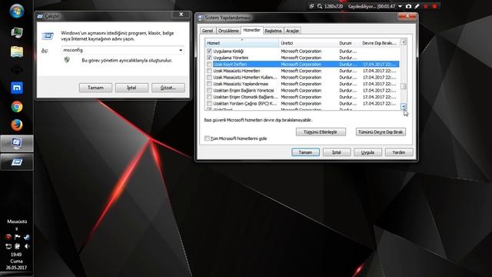
Task: Click Tamam in Sistem Yapılandırması
Action: 305,152
